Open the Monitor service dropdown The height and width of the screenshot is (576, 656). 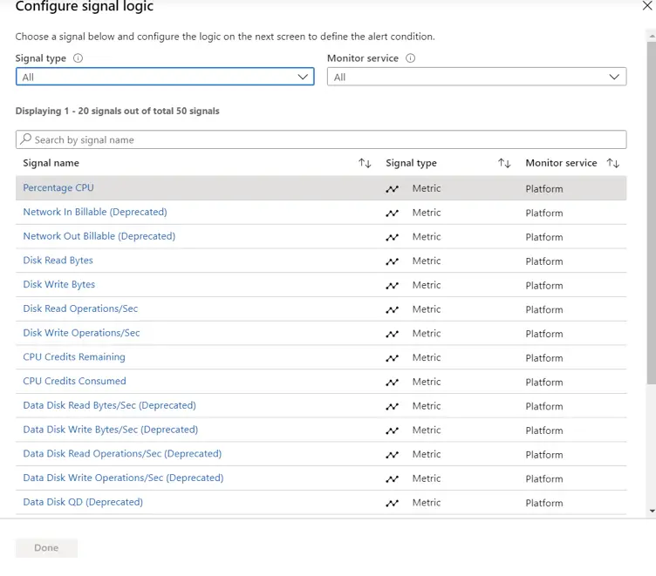(476, 77)
